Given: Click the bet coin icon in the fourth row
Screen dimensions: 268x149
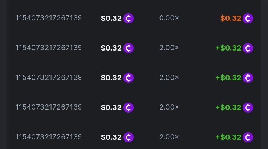Looking at the screenshot, I should point(128,107).
